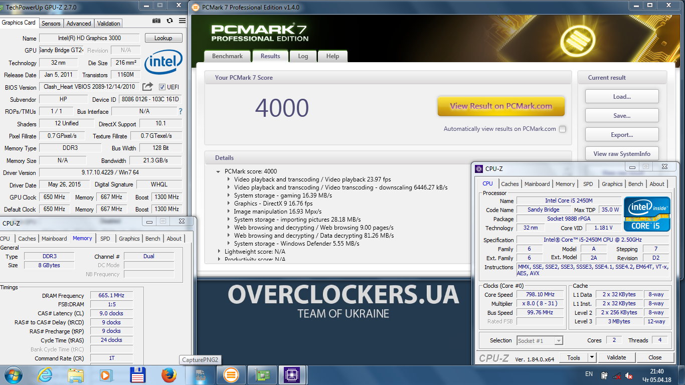Click the Intel vendor logo in GPU-Z
This screenshot has height=385, width=685.
click(163, 61)
